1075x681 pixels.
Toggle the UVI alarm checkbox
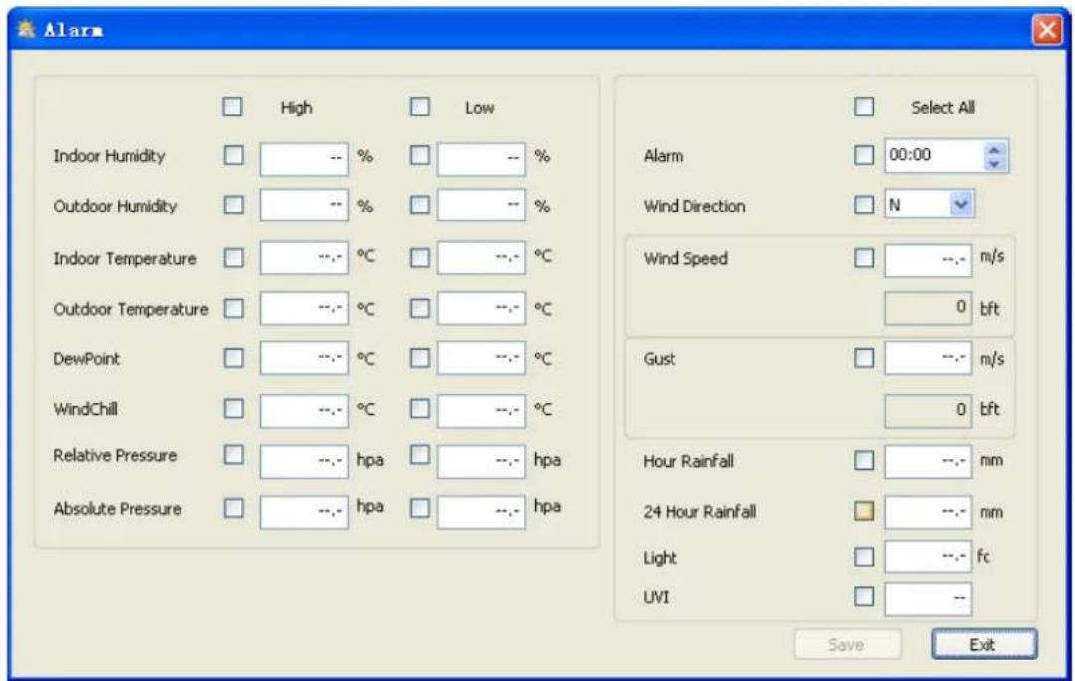click(864, 596)
